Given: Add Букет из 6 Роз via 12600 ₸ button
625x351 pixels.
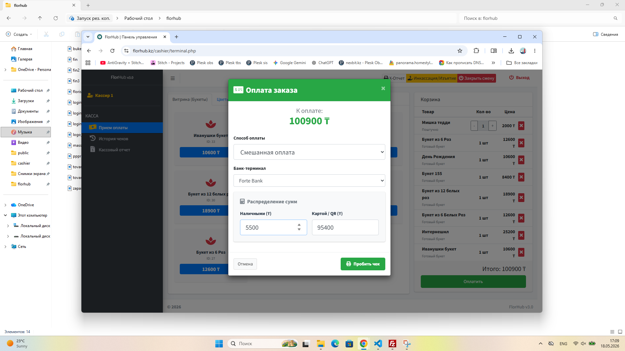Looking at the screenshot, I should [204, 269].
